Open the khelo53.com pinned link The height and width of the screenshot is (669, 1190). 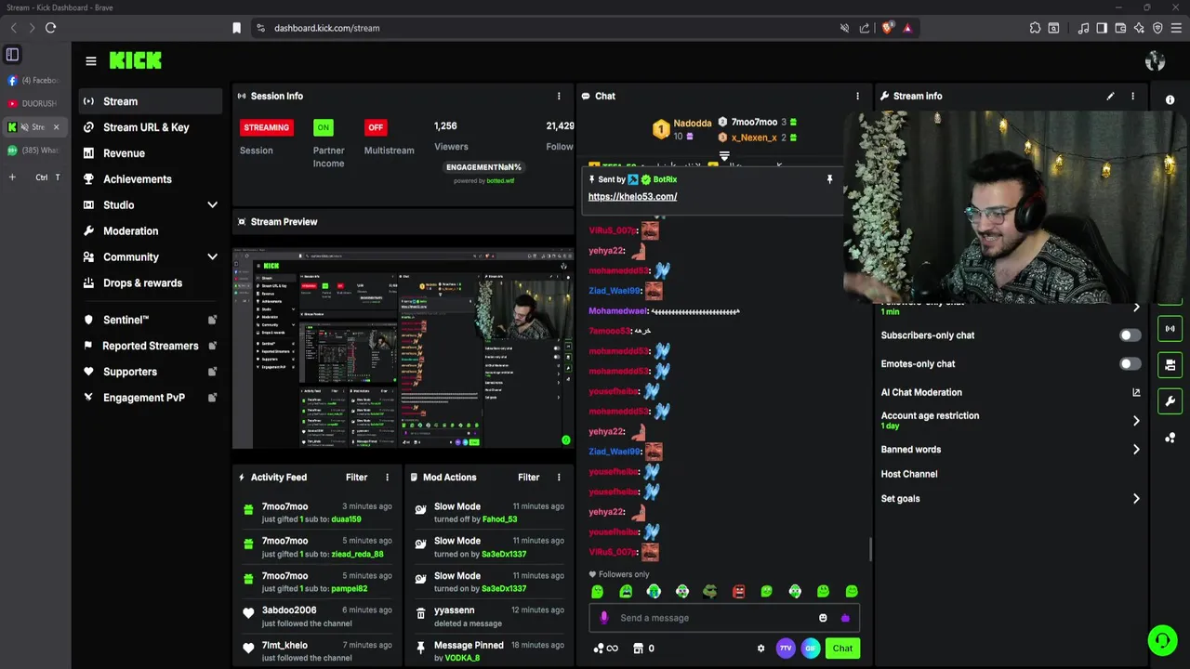coord(632,197)
